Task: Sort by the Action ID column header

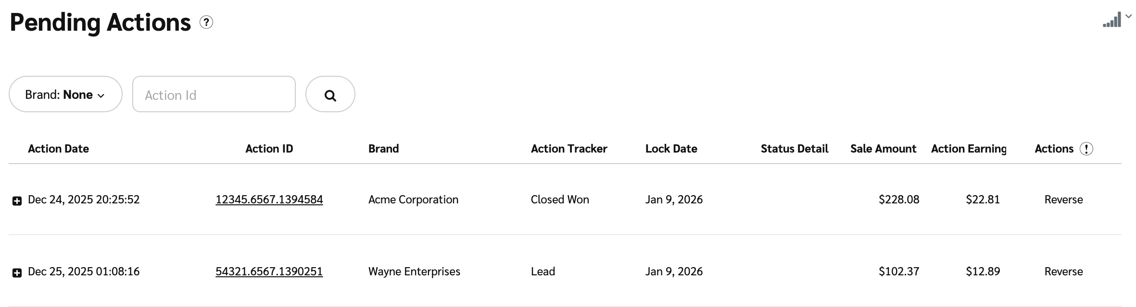Action: point(269,149)
